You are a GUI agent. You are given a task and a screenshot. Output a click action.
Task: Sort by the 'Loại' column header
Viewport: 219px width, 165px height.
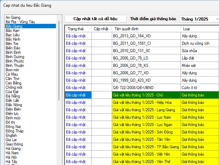point(186,29)
